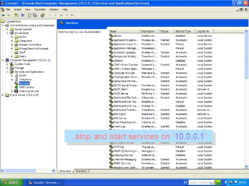Screen dimensions: 249x186
Task: Expand the Event Viewer (10.0.0.8) node
Action: point(3,95)
